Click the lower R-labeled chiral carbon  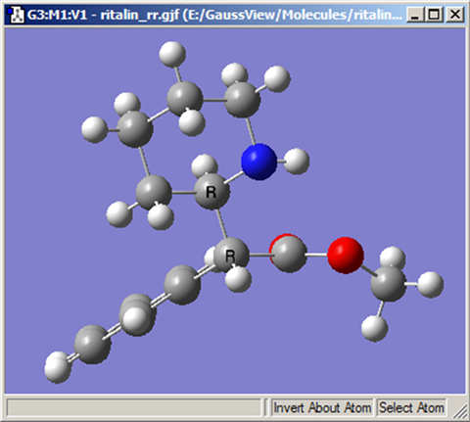point(231,256)
